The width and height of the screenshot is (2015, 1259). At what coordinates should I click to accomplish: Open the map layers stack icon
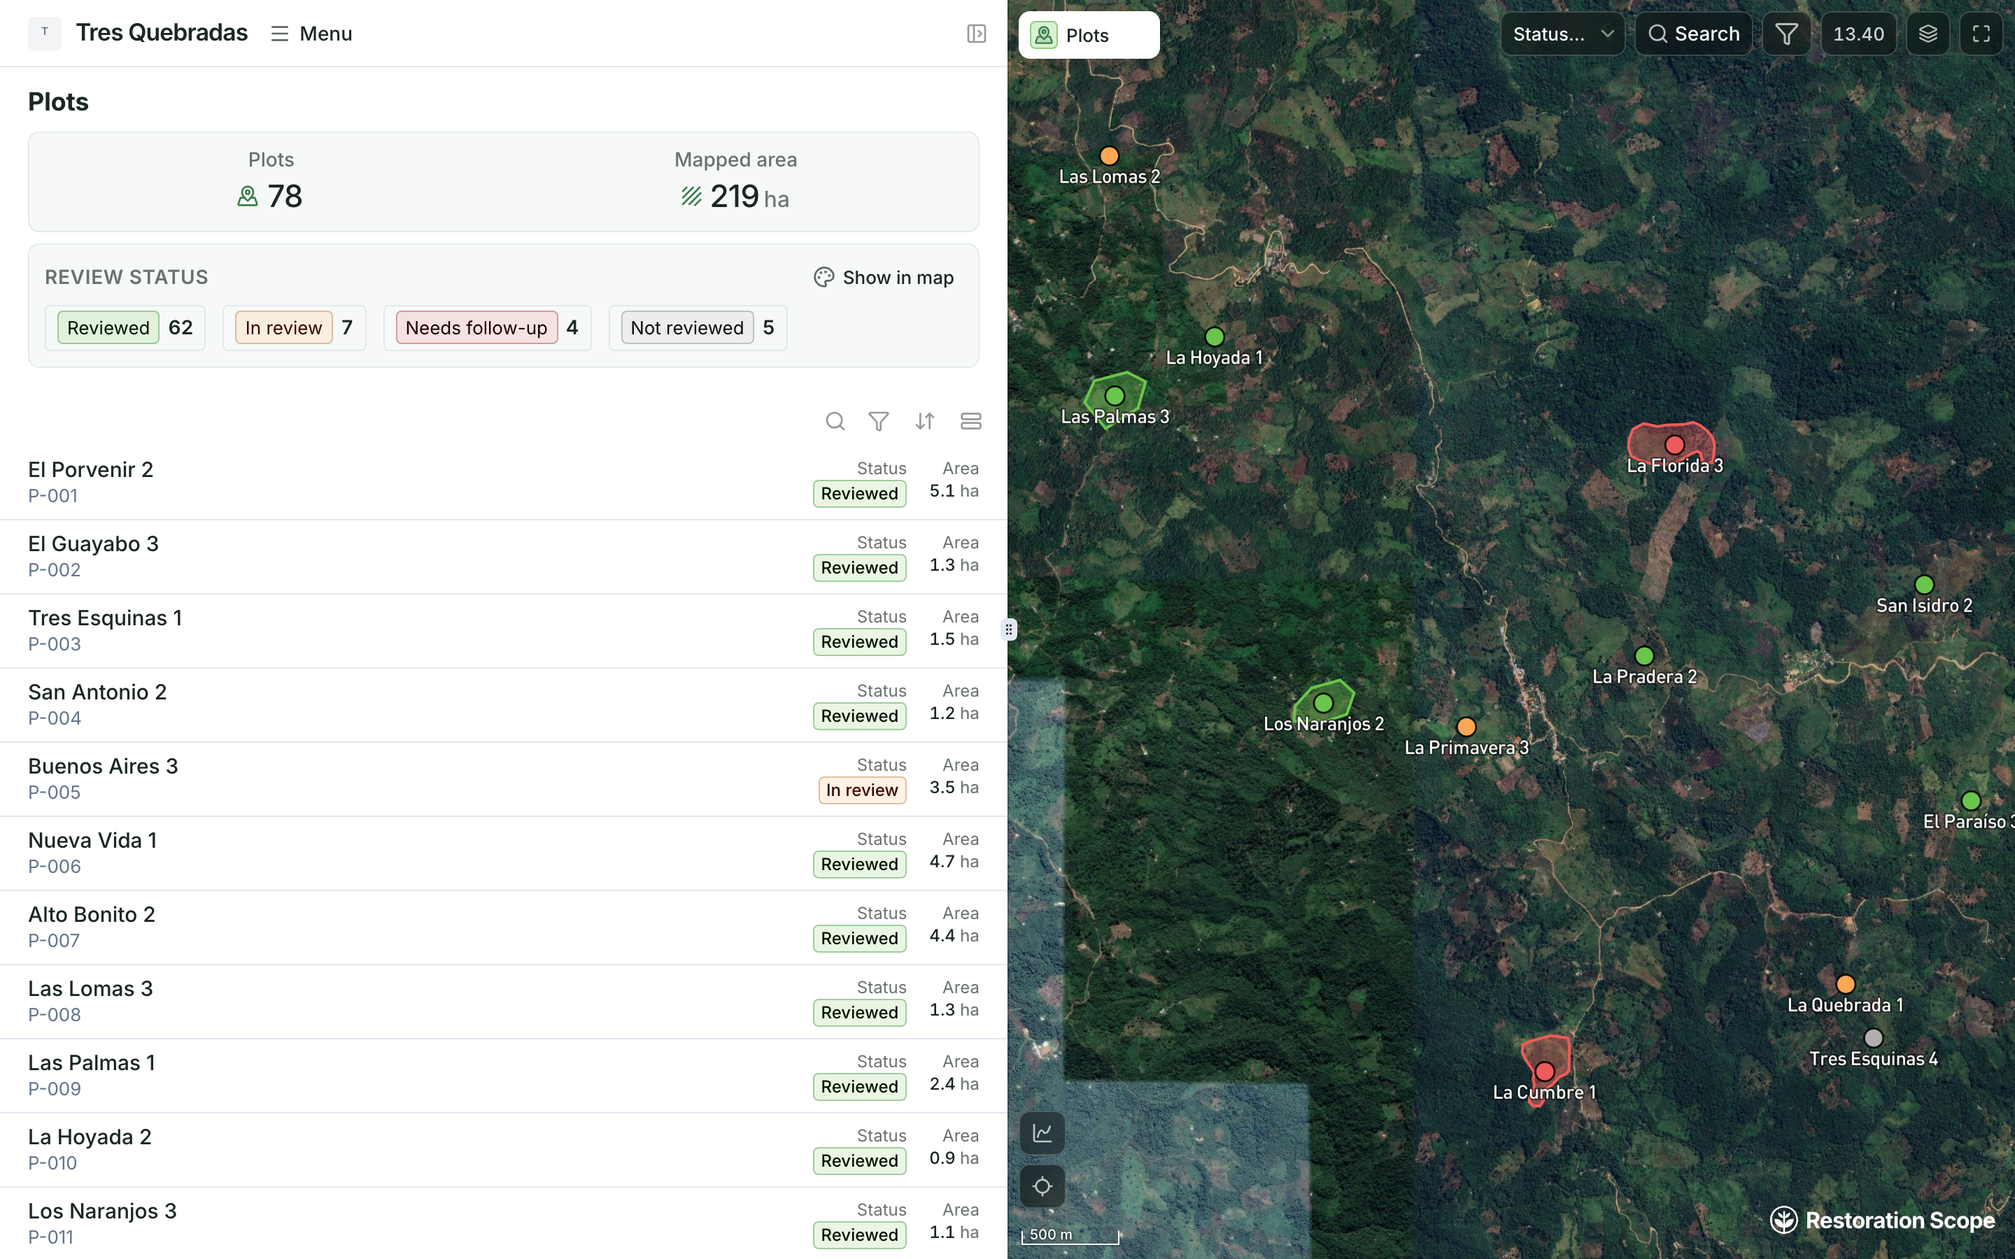tap(1928, 34)
